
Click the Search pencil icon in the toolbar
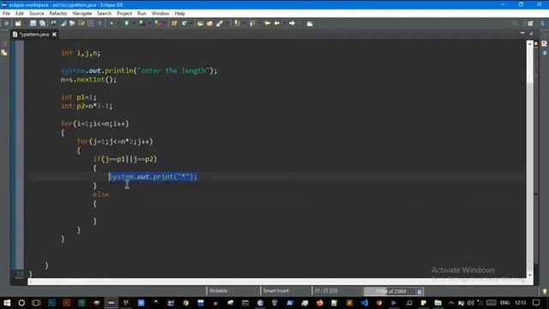pos(220,23)
